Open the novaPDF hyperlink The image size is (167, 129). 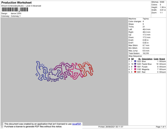point(77,124)
